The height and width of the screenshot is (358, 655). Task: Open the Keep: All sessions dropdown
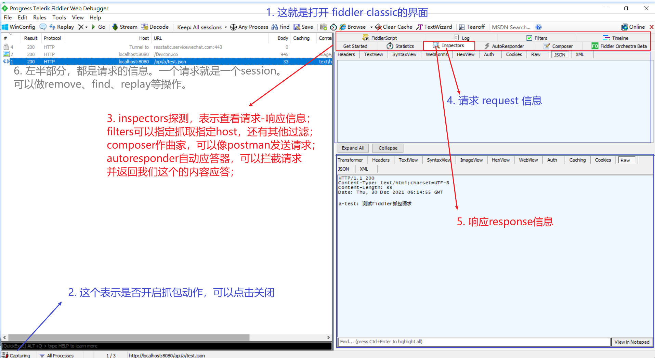click(202, 27)
